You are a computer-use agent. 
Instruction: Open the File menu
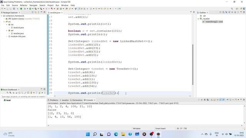click(x=3, y=5)
